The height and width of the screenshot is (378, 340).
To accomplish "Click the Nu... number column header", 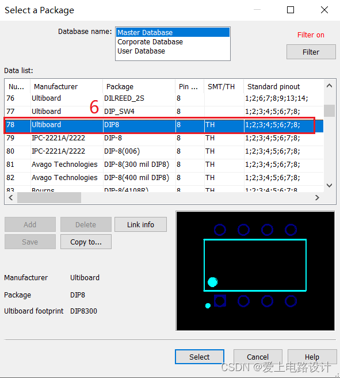I will click(x=17, y=86).
